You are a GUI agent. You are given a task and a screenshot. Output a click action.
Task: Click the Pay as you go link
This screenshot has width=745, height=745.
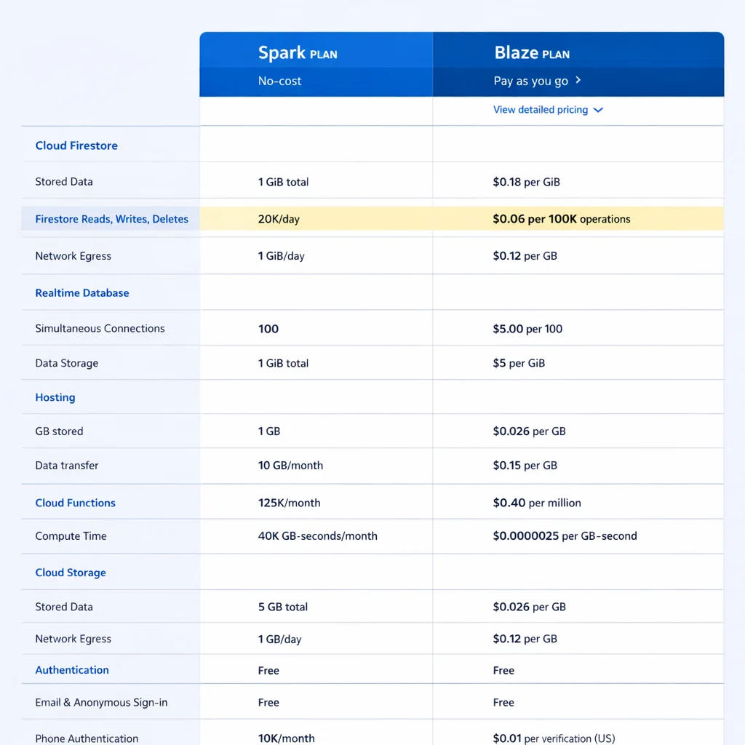(x=530, y=81)
